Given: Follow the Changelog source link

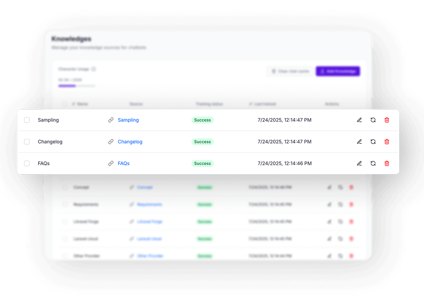Looking at the screenshot, I should coord(130,142).
